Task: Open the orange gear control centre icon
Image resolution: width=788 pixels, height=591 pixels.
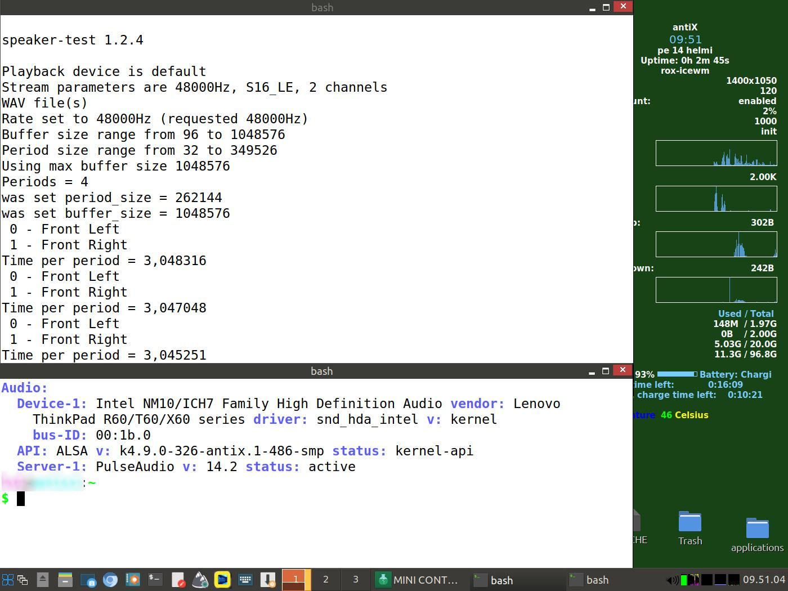Action: click(133, 580)
